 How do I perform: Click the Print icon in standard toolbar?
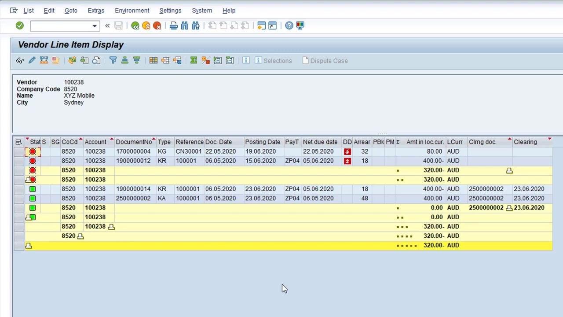coord(173,26)
